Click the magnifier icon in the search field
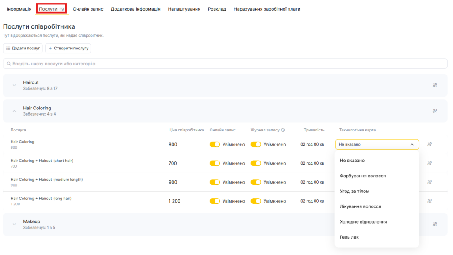The image size is (453, 255). click(8, 64)
